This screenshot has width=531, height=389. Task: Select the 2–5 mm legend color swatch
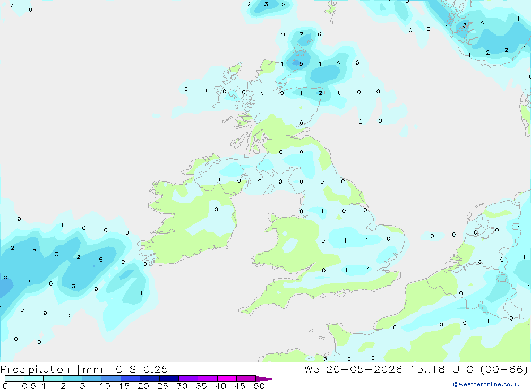click(x=72, y=378)
